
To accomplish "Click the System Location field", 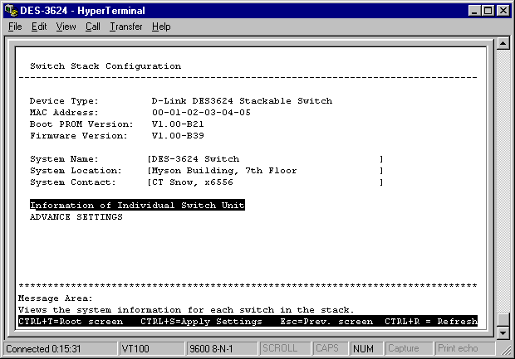I will [264, 170].
